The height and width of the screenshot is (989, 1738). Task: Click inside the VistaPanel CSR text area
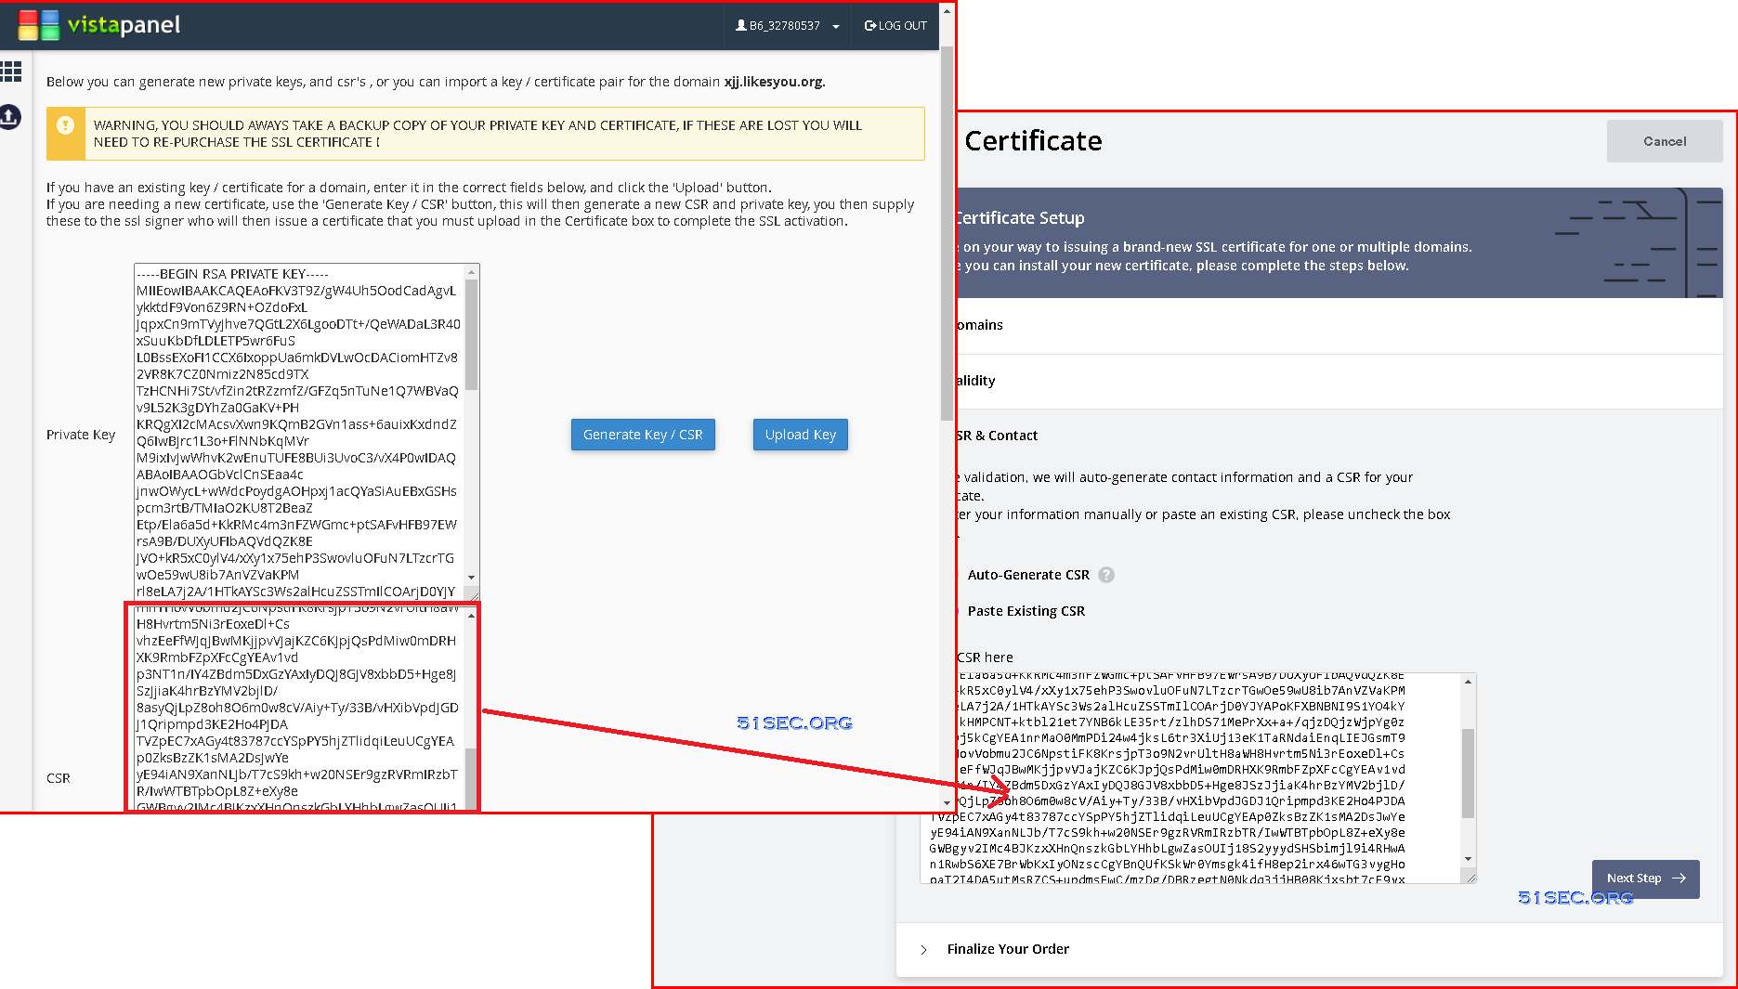tap(299, 709)
